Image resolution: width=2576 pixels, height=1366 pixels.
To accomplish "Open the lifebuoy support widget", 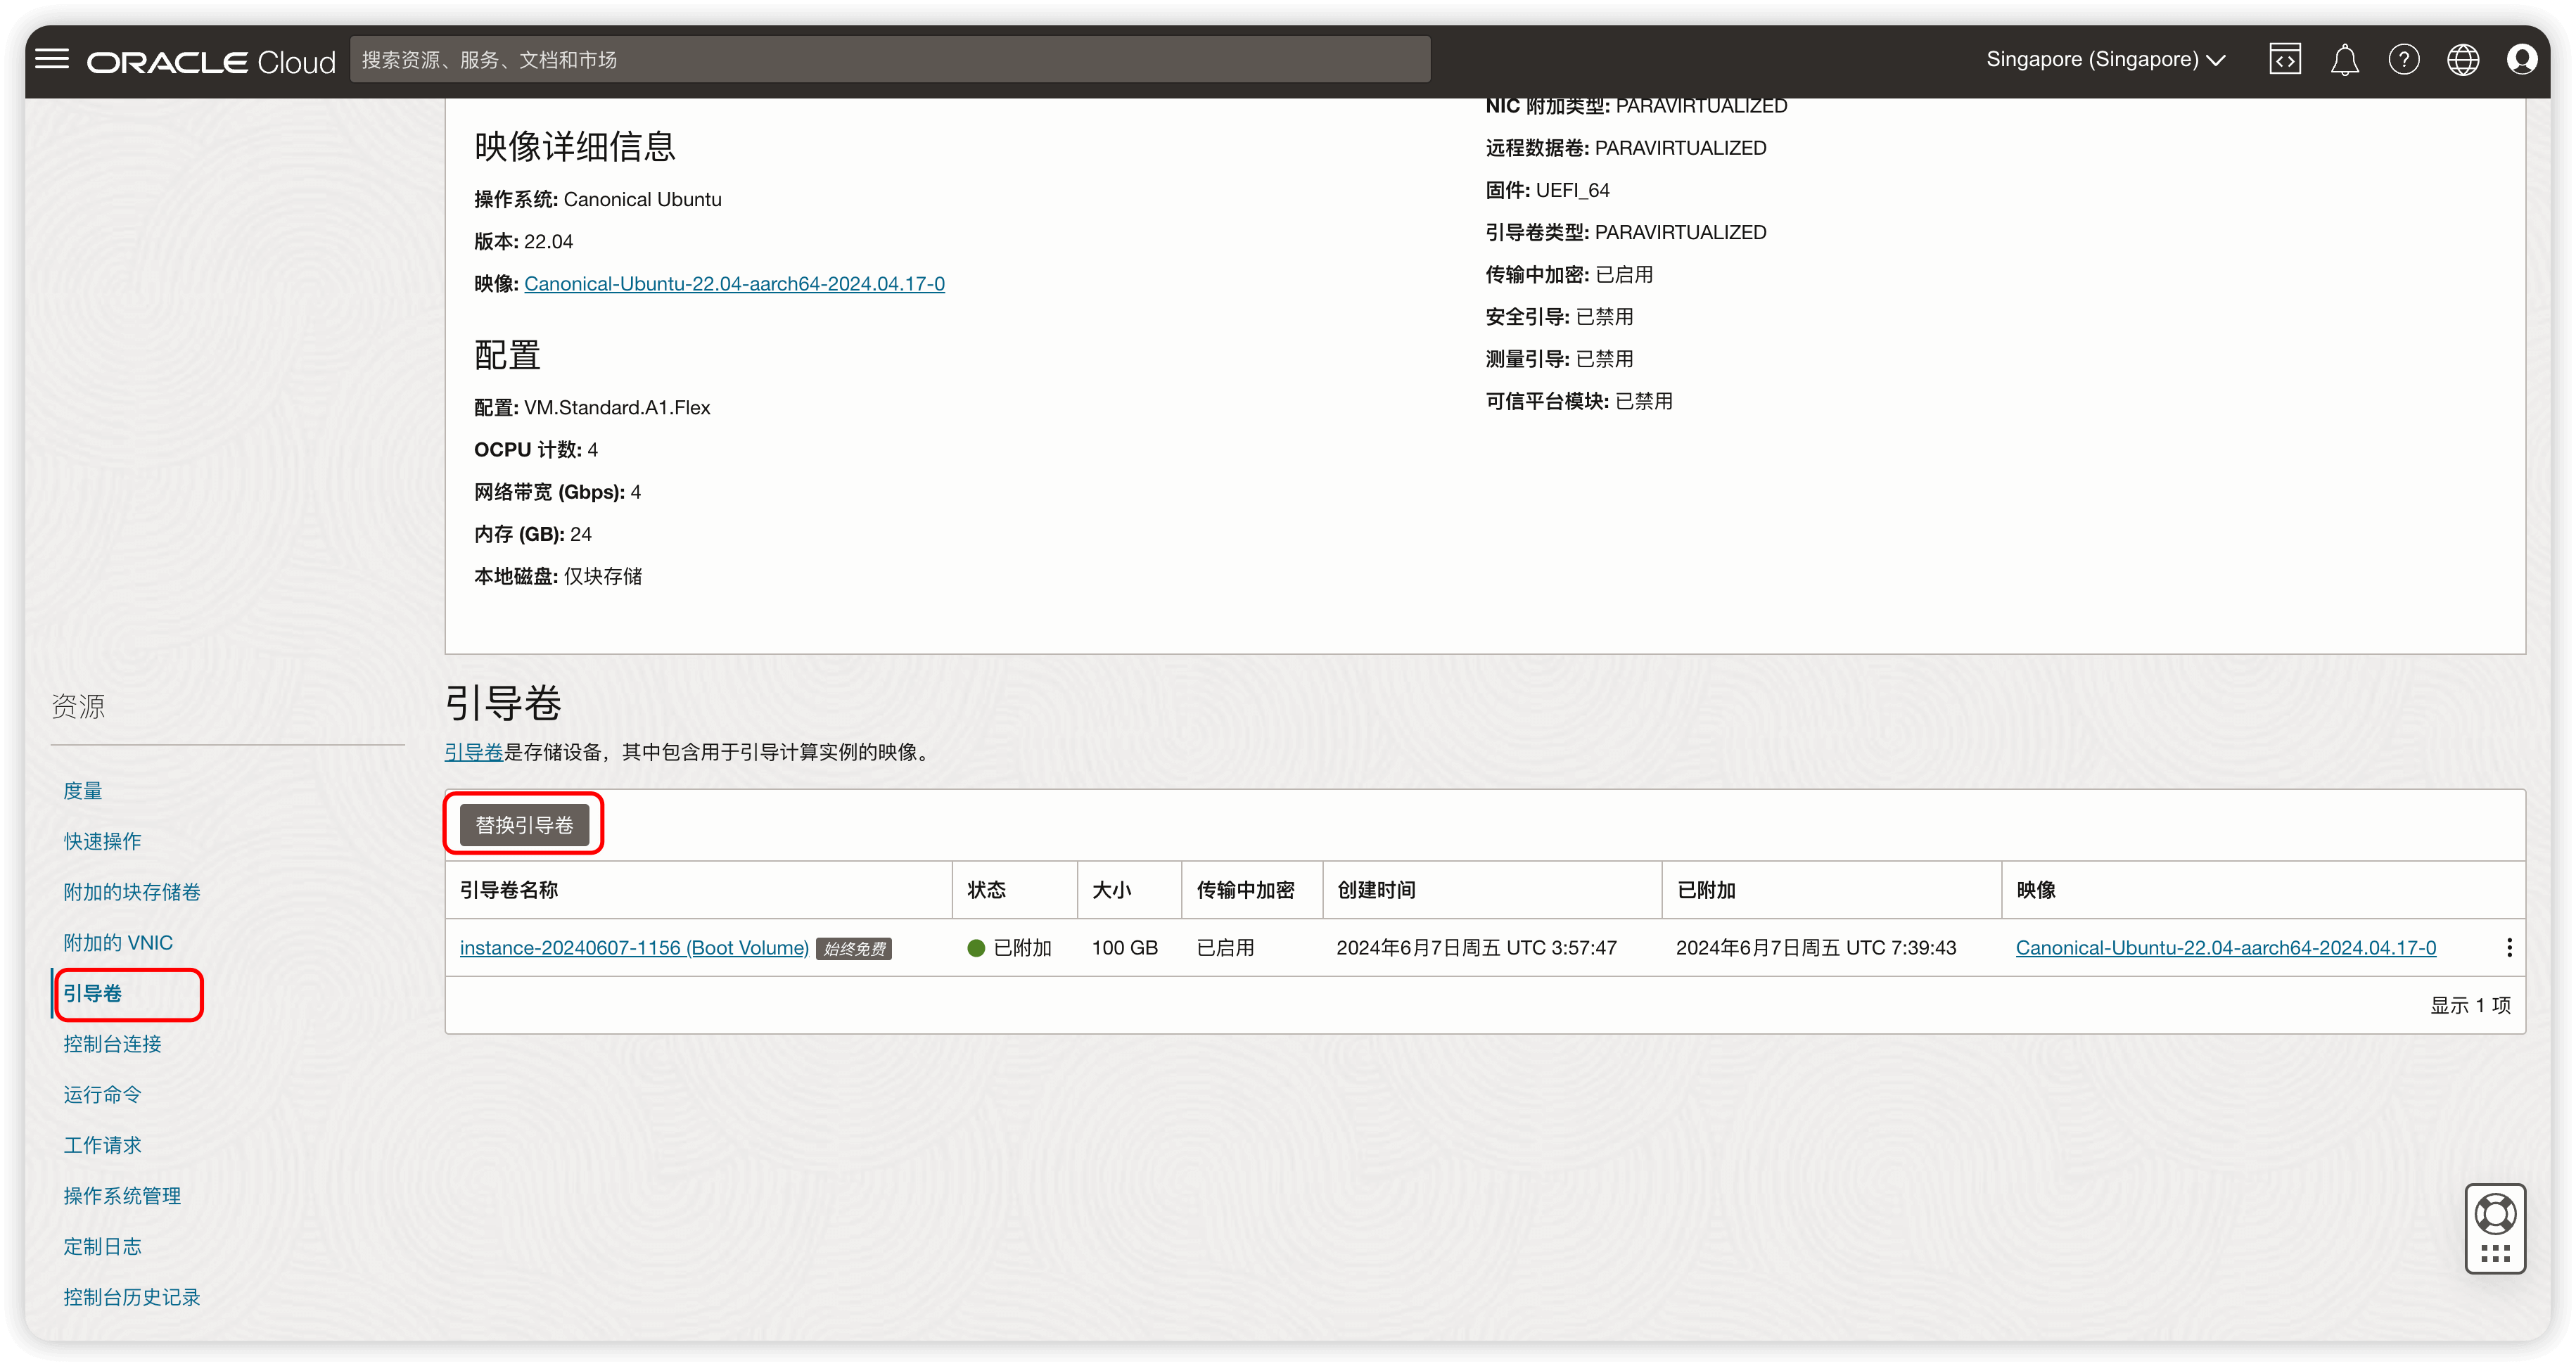I will click(x=2495, y=1228).
